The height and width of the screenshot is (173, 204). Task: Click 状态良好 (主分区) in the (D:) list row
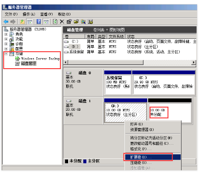click(142, 47)
